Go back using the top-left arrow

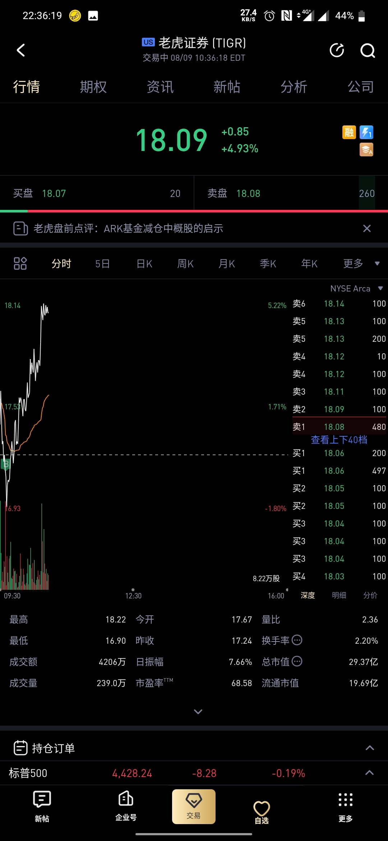tap(21, 50)
